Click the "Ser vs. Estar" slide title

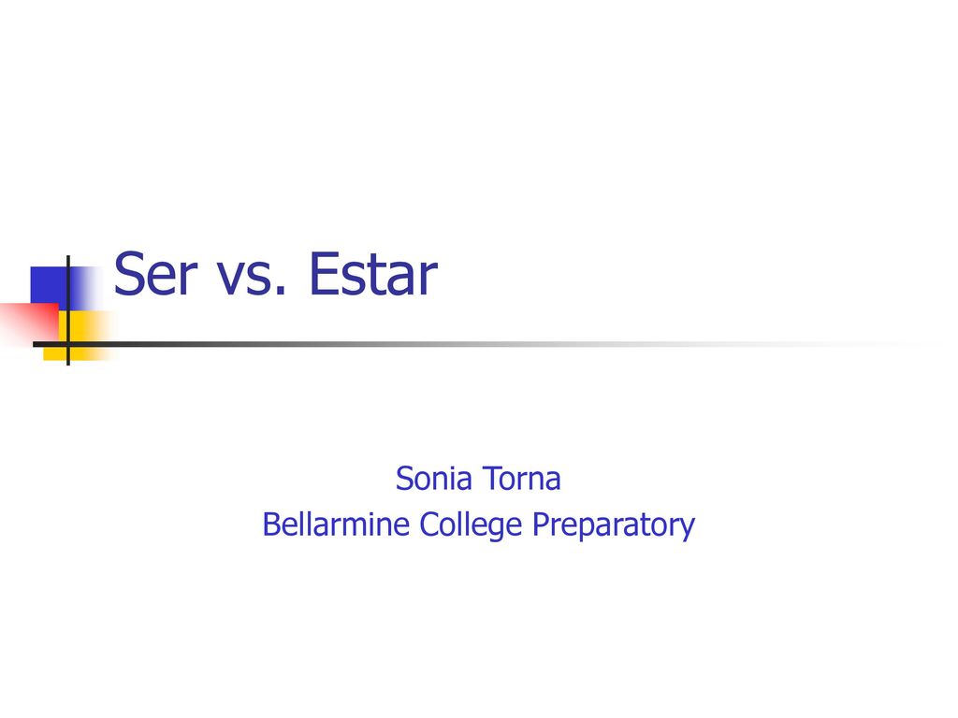click(x=276, y=274)
